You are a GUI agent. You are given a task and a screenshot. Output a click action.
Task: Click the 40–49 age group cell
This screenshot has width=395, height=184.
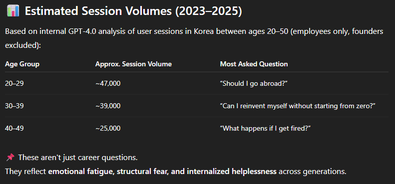click(x=14, y=128)
